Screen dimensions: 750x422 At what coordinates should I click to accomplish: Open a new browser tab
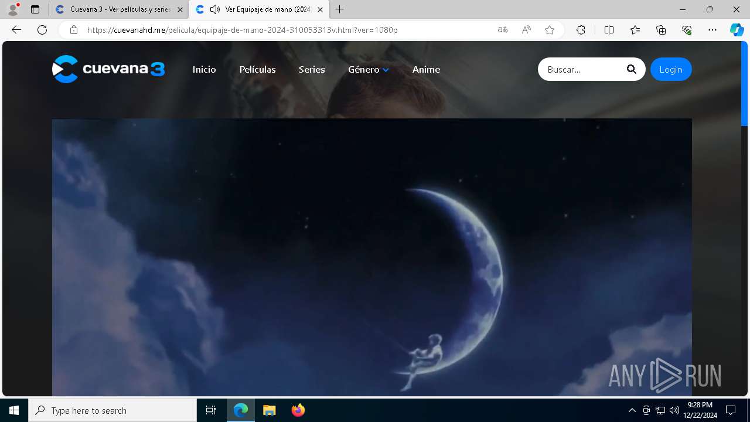click(340, 9)
